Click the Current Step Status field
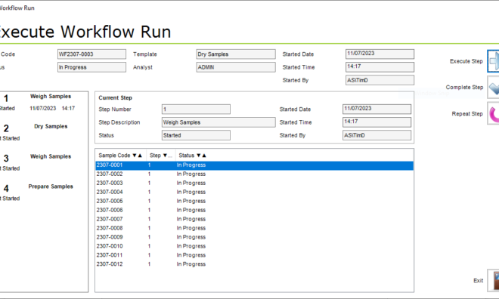The height and width of the screenshot is (299, 499). pos(196,135)
